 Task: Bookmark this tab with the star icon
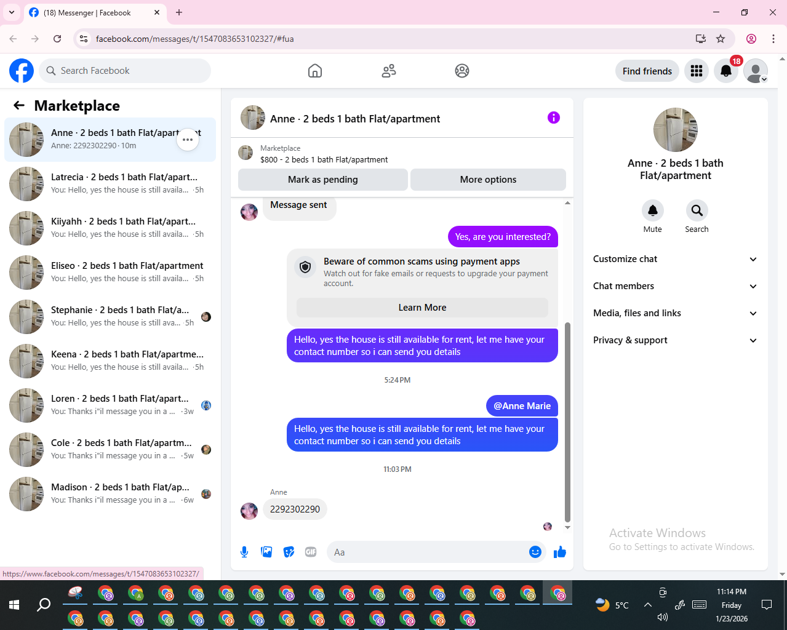(721, 39)
